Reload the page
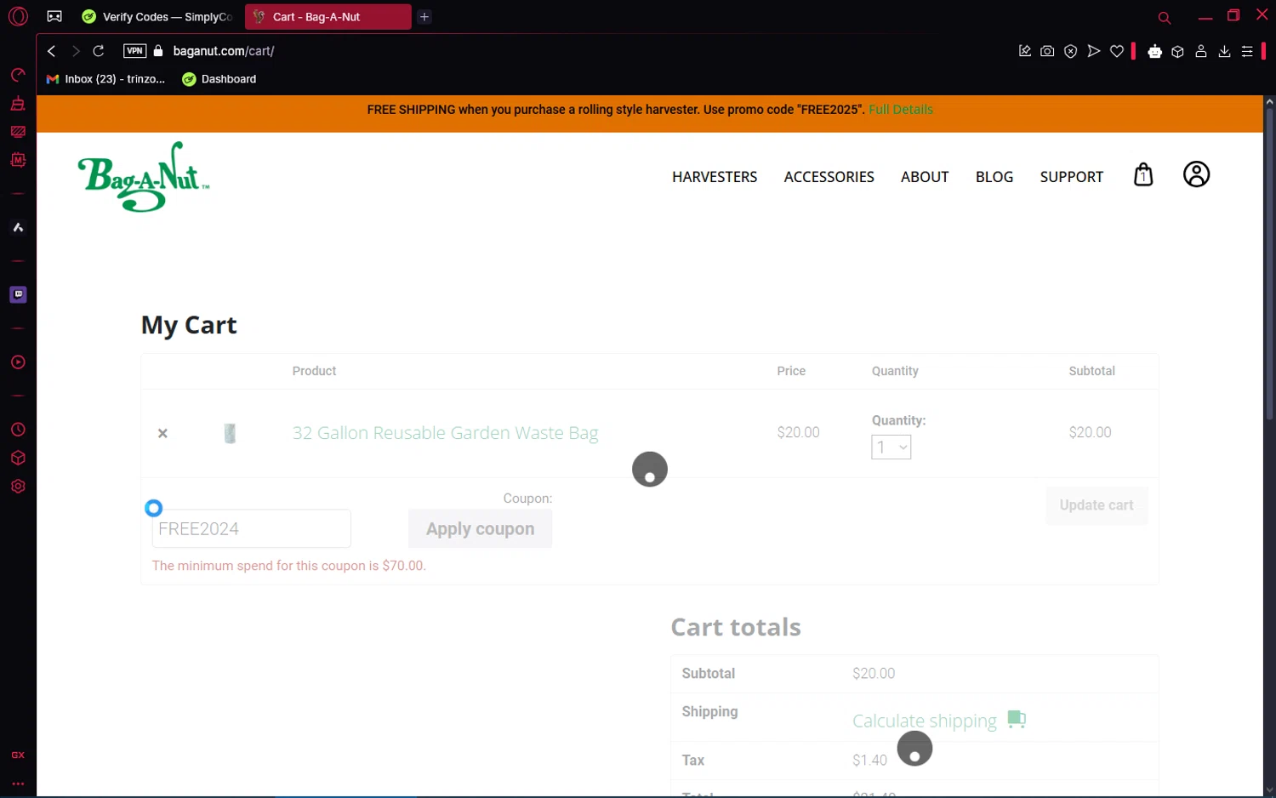The height and width of the screenshot is (798, 1276). 99,51
